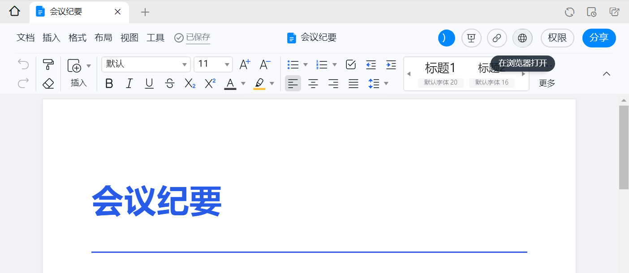Open the 工具 menu
Viewport: 629px width, 273px height.
(155, 38)
